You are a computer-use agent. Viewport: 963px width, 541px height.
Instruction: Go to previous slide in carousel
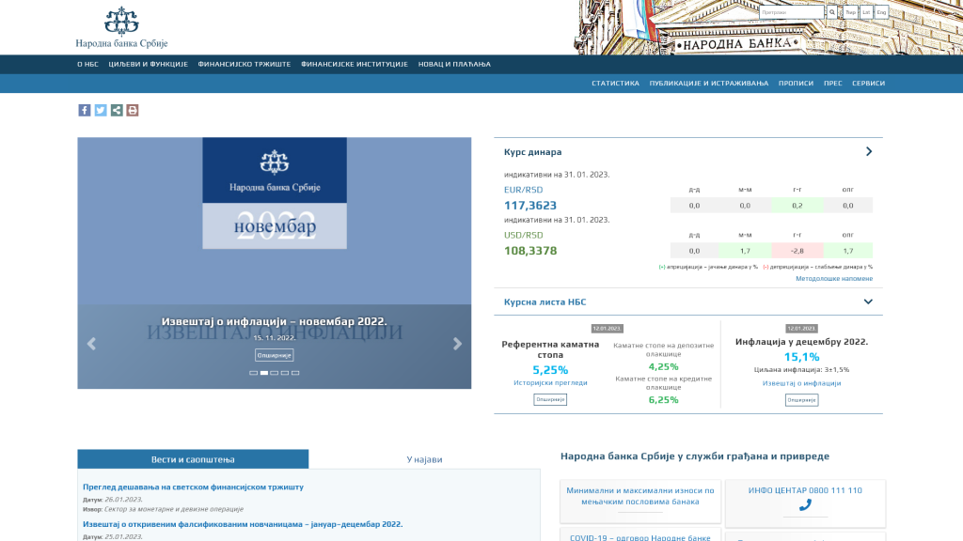click(91, 344)
